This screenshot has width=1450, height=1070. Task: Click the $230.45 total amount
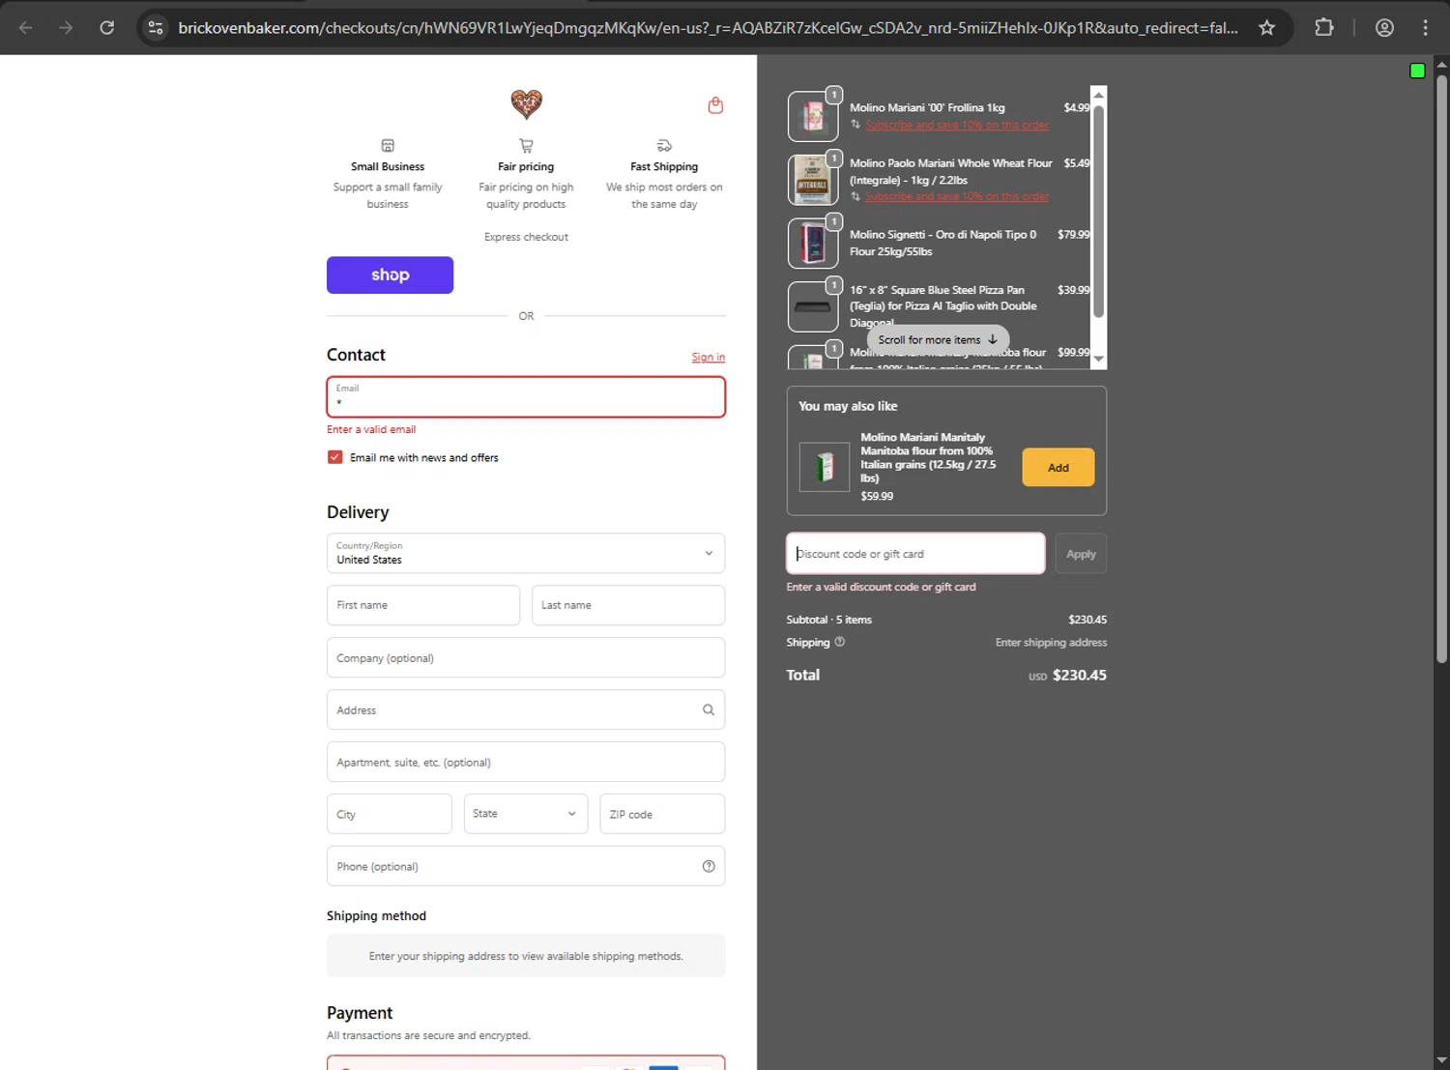tap(1080, 675)
